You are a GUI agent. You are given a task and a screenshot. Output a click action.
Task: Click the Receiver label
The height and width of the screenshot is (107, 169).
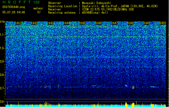55,9
